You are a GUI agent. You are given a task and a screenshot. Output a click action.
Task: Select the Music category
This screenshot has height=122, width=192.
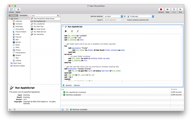click(x=18, y=45)
